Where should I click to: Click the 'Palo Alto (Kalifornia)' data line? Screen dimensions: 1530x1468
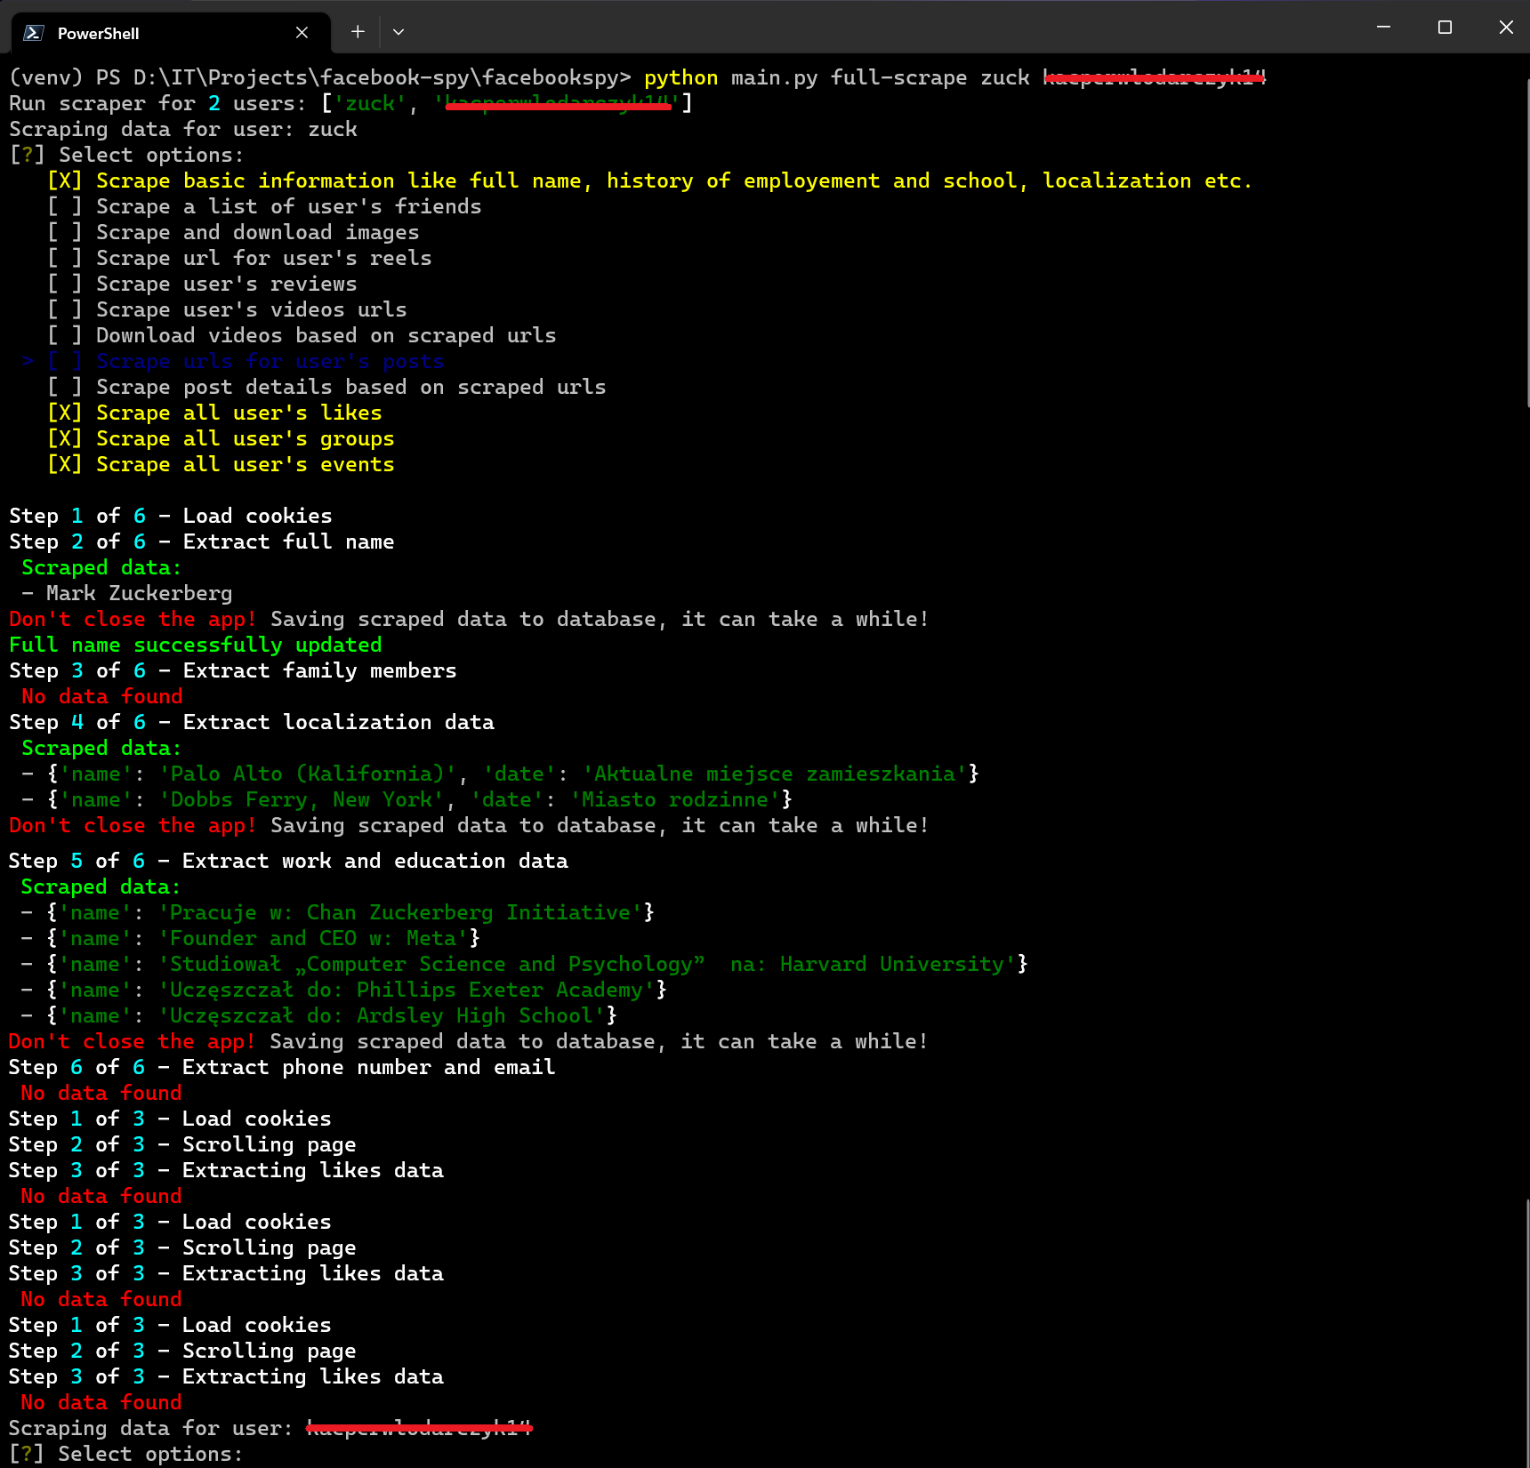(500, 774)
